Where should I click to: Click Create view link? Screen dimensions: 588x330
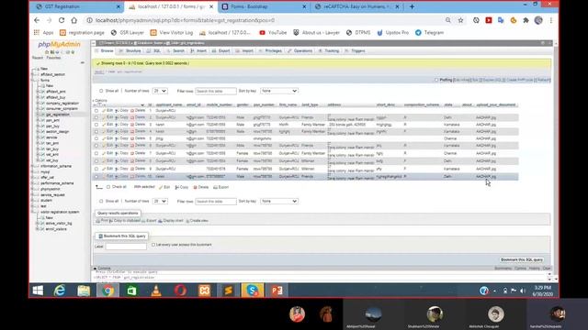click(x=197, y=221)
